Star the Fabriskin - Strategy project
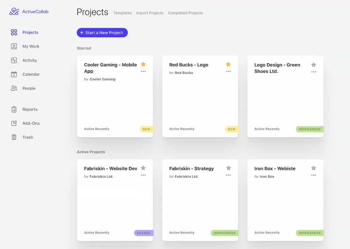Image resolution: width=350 pixels, height=249 pixels. click(228, 168)
